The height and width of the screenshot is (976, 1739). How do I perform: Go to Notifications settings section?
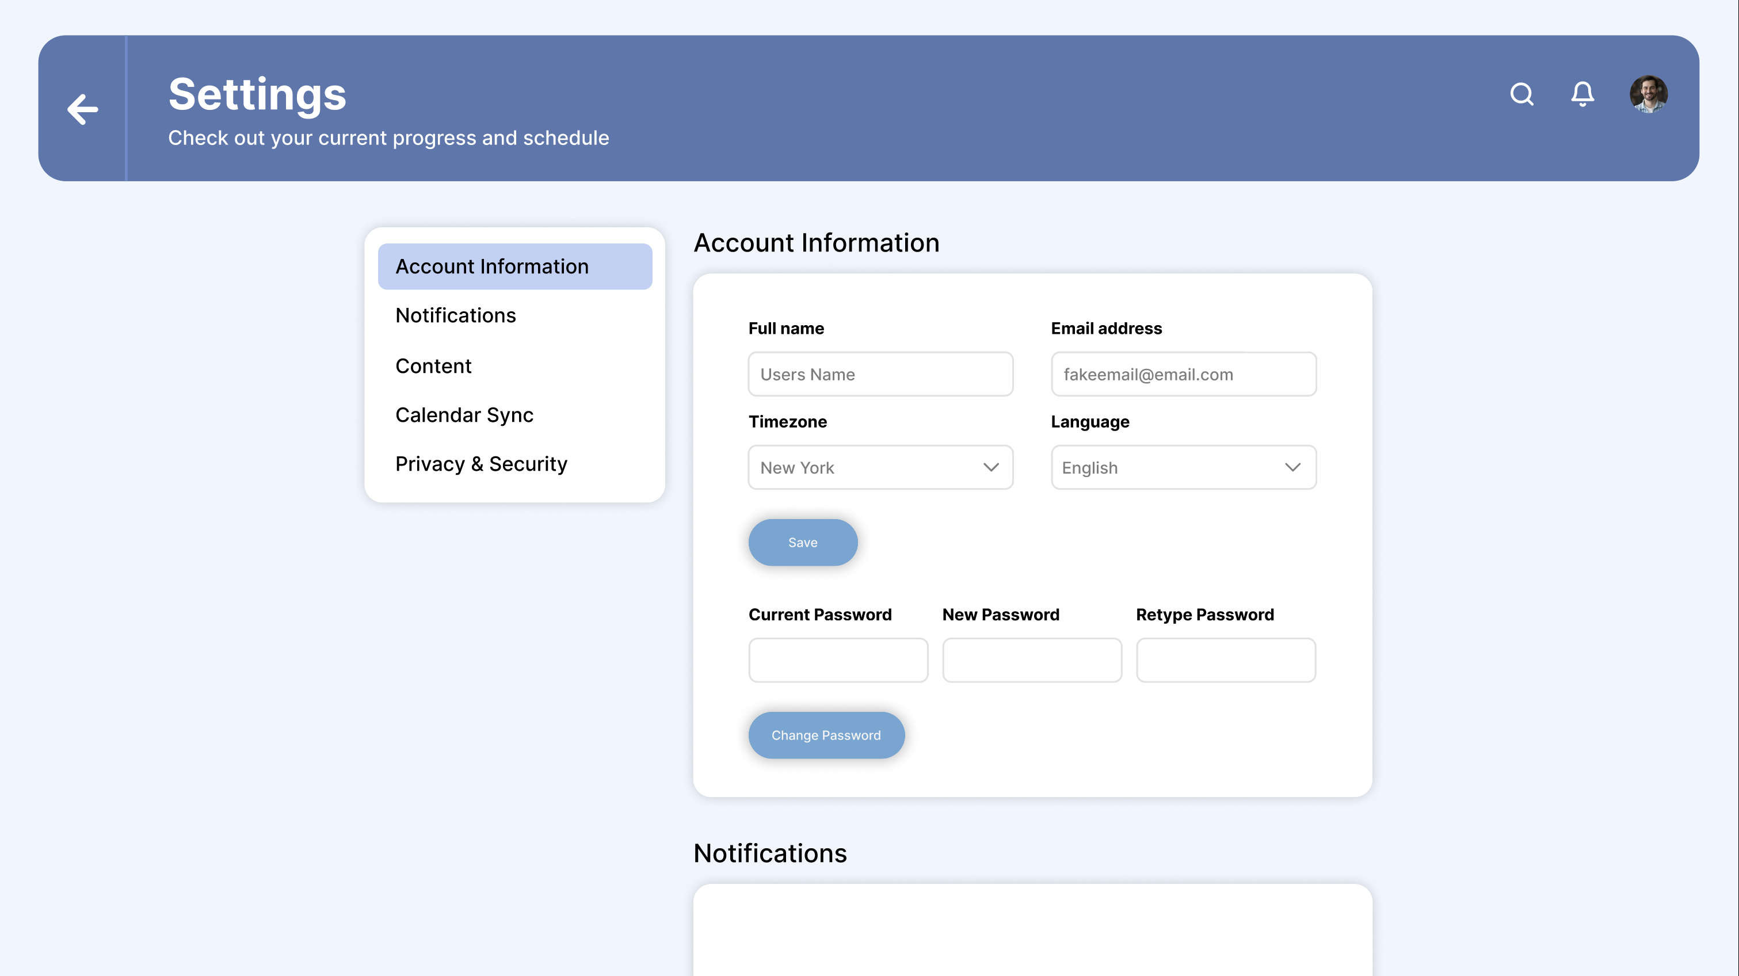pyautogui.click(x=456, y=315)
